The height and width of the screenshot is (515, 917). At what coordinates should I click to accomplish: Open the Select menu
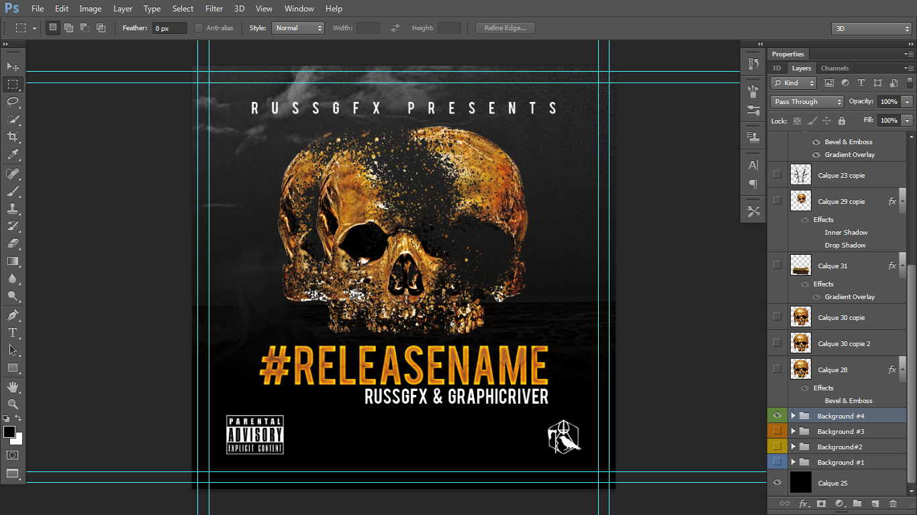[183, 9]
